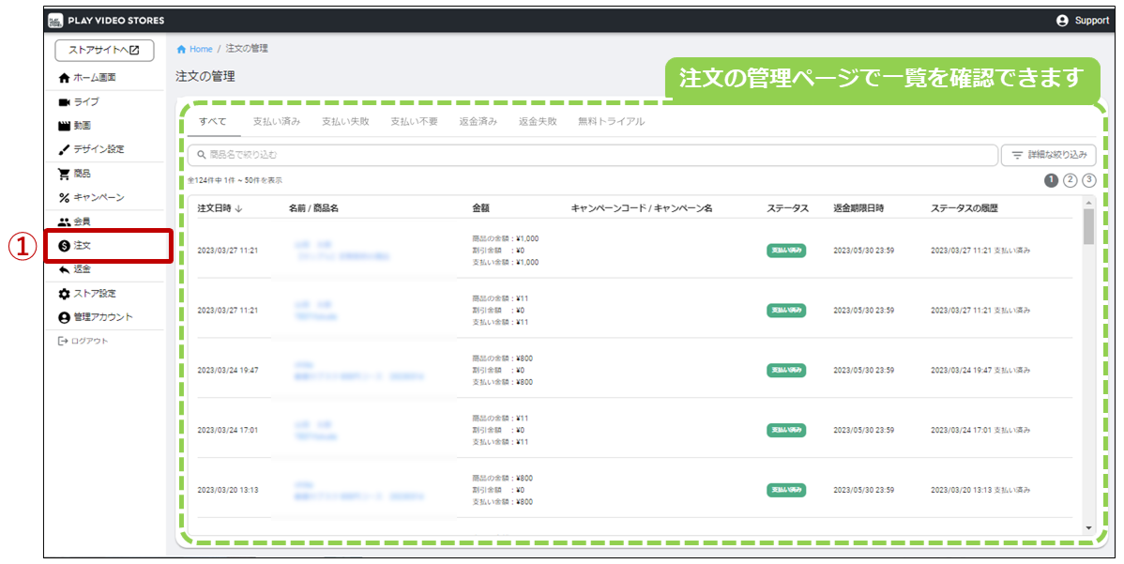
Task: Open the ライブ section camera icon
Action: pyautogui.click(x=64, y=101)
